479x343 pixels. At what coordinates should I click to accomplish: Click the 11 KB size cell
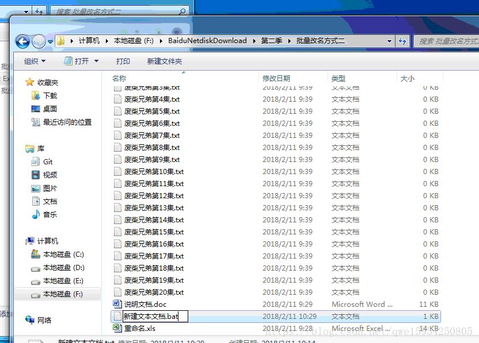(x=428, y=305)
